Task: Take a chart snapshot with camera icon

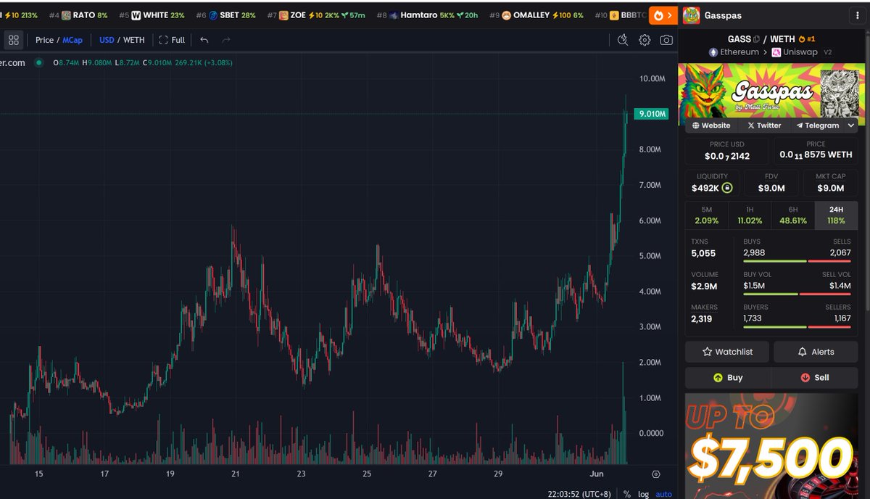Action: [x=666, y=40]
